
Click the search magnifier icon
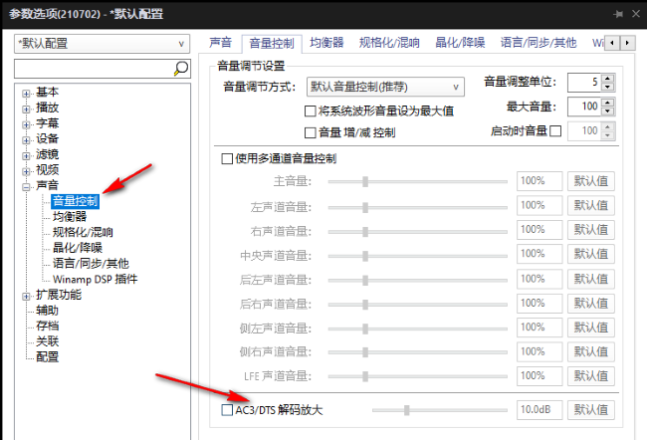180,69
